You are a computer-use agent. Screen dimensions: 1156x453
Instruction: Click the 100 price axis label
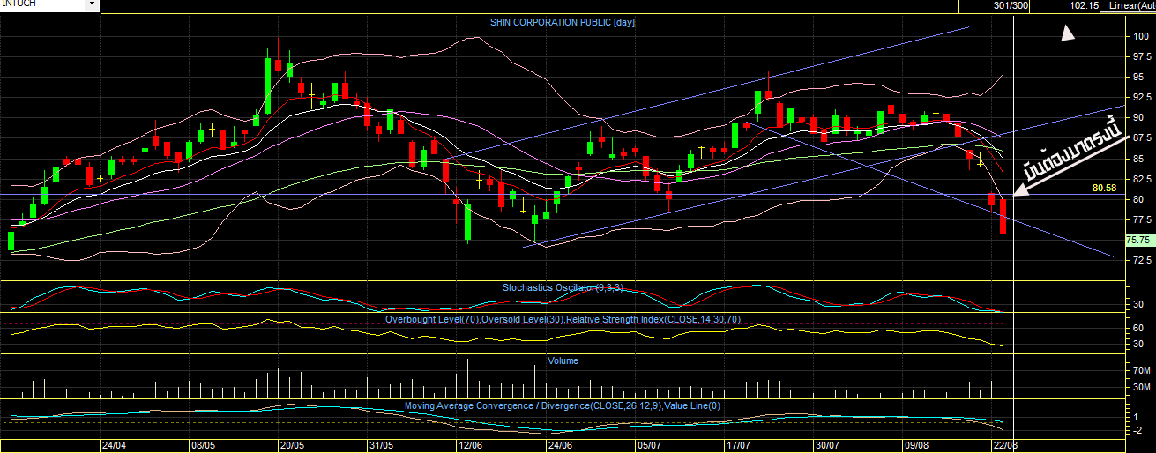[1142, 36]
